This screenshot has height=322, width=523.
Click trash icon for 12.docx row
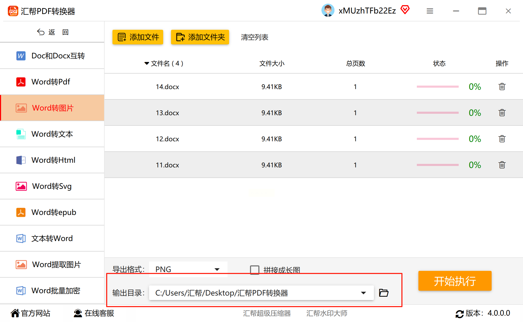[x=502, y=139]
